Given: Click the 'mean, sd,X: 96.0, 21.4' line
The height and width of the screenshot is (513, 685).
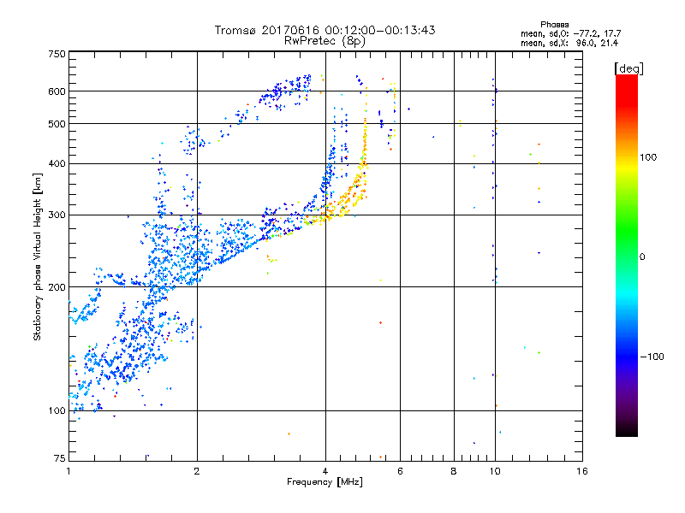Looking at the screenshot, I should click(x=569, y=43).
